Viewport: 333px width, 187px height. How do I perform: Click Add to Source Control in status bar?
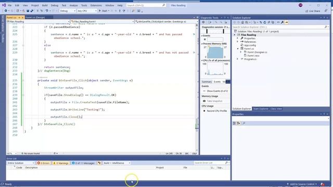(x=302, y=184)
